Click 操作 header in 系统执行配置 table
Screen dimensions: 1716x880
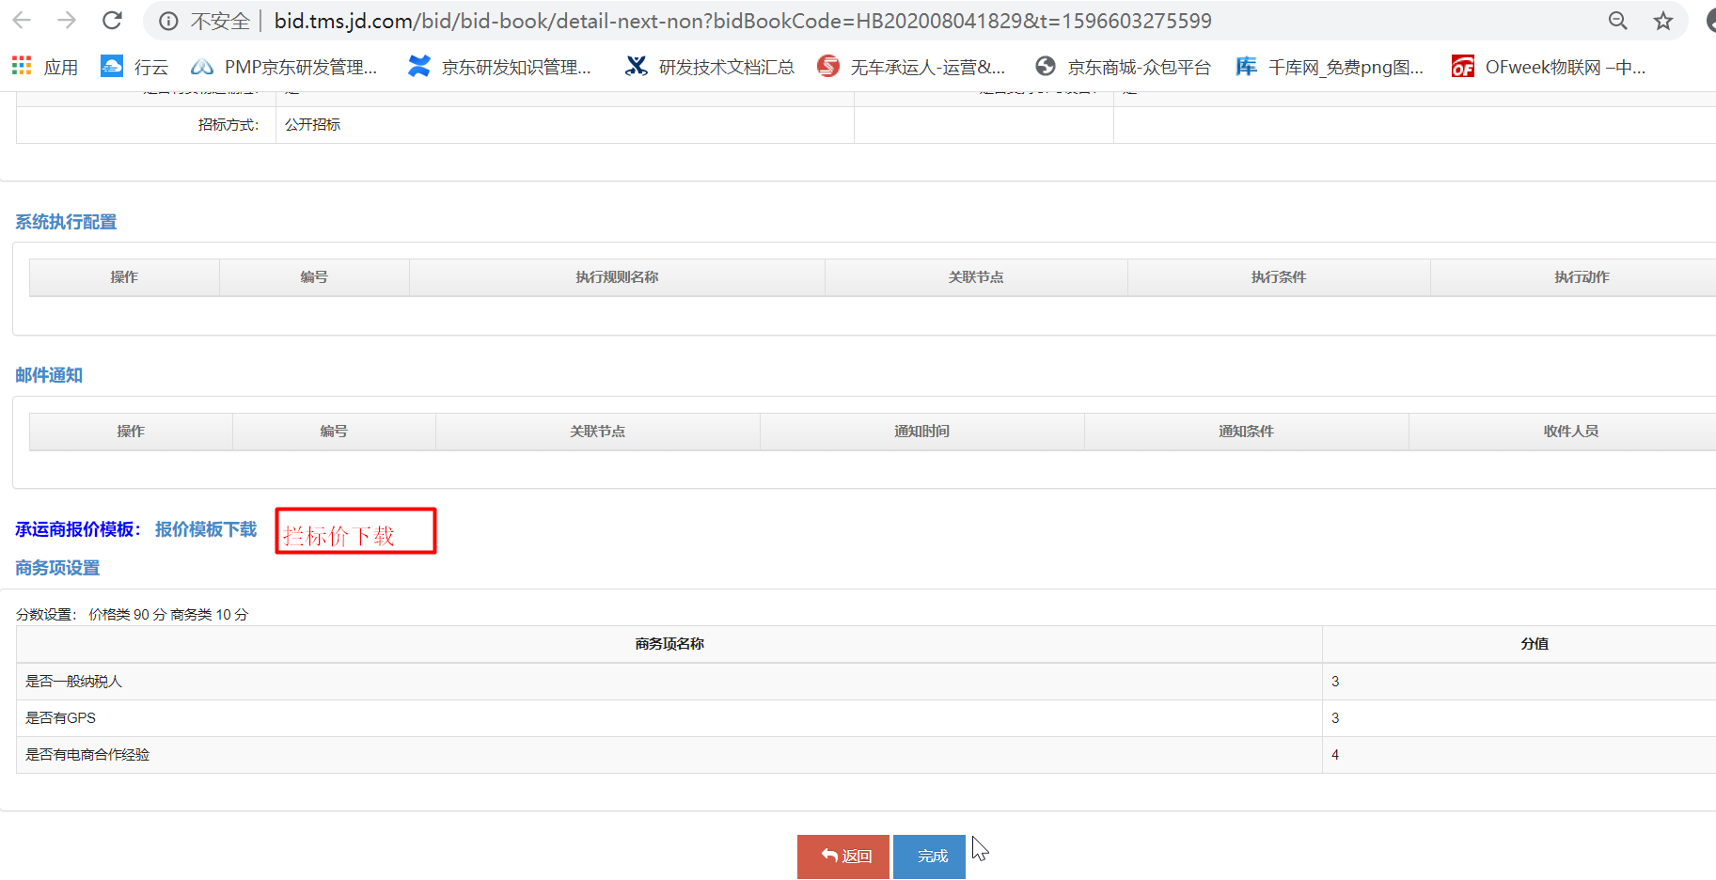point(124,277)
